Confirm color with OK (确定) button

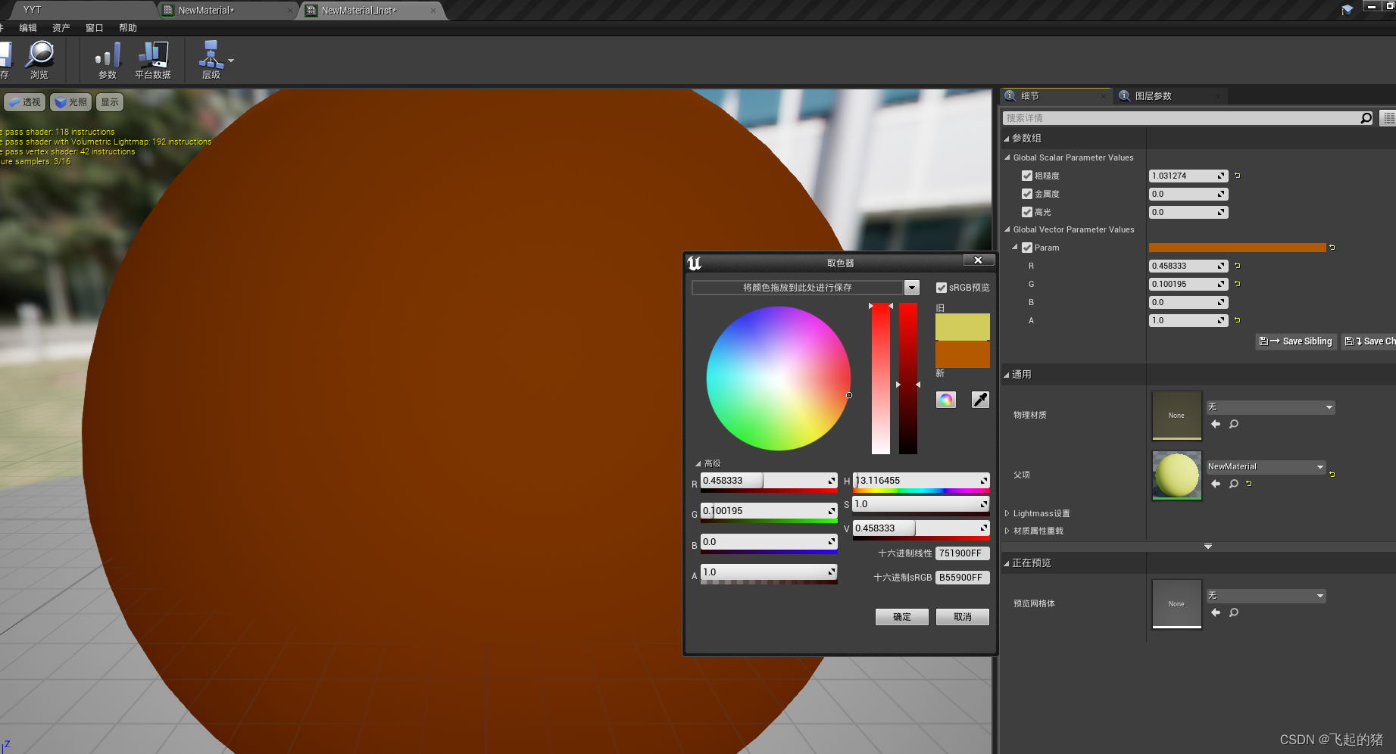pyautogui.click(x=902, y=617)
